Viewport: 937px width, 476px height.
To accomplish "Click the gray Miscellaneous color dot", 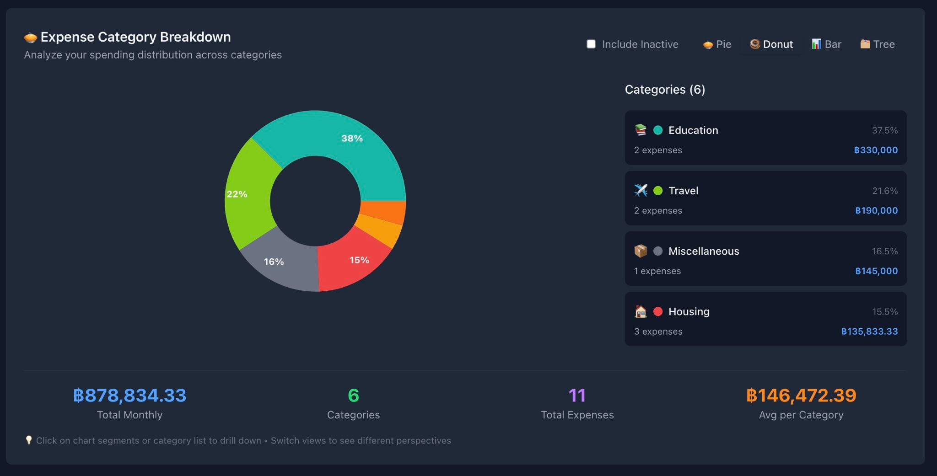I will [x=658, y=251].
